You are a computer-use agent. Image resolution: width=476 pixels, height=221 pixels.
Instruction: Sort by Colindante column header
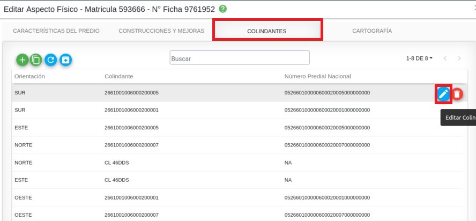pos(119,76)
